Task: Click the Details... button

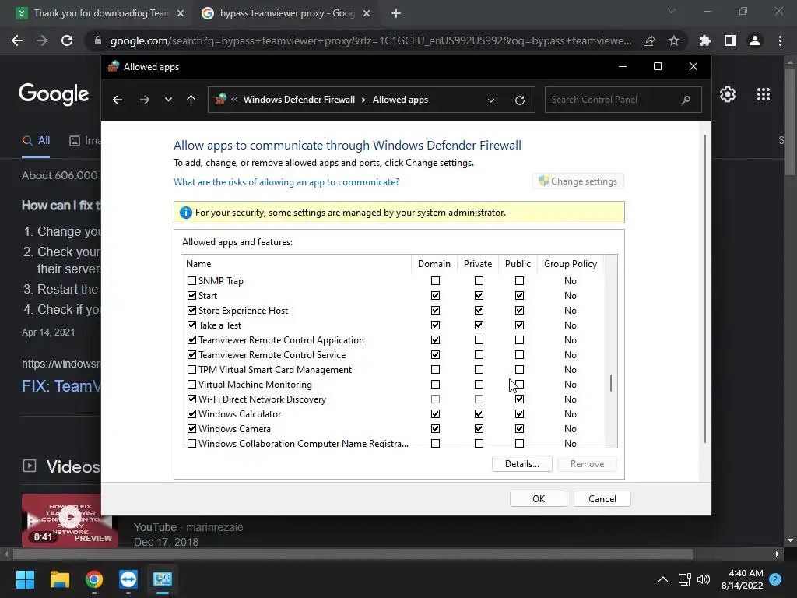Action: click(x=522, y=464)
